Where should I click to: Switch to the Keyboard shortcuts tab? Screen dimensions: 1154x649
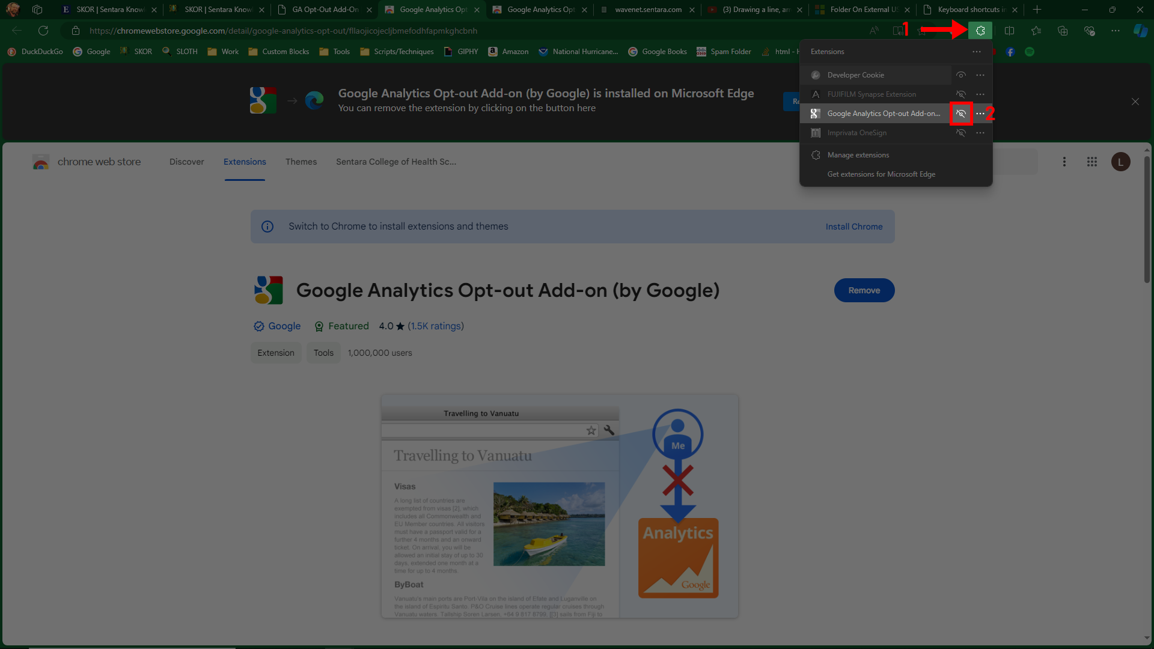point(969,10)
